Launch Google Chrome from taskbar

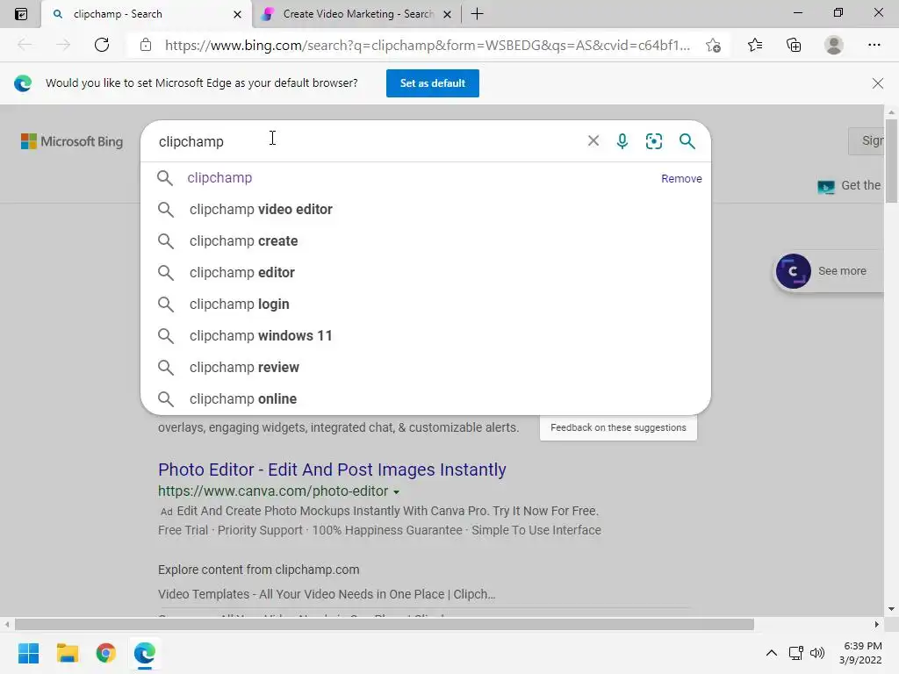coord(106,653)
